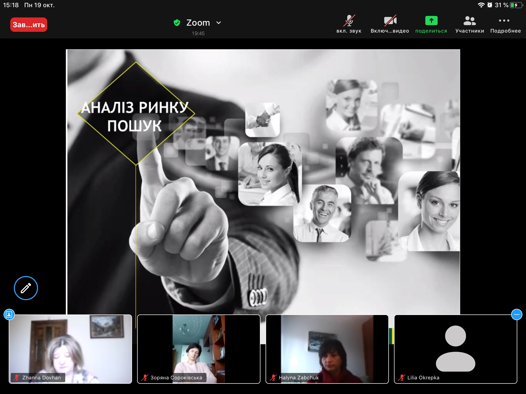
Task: Open the three-dots more options icon
Action: click(504, 21)
